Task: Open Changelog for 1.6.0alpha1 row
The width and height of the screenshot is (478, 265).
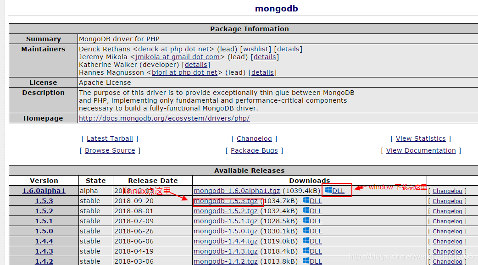Action: 447,191
